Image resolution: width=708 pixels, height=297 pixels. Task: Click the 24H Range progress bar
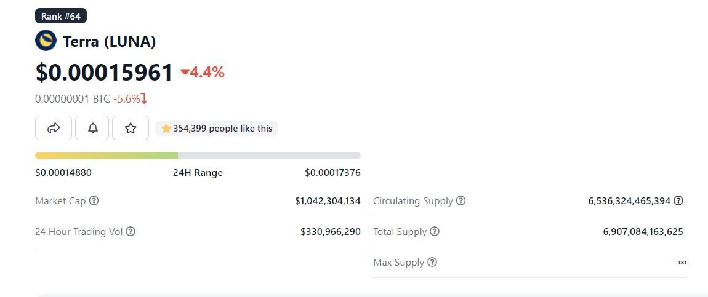coord(198,156)
